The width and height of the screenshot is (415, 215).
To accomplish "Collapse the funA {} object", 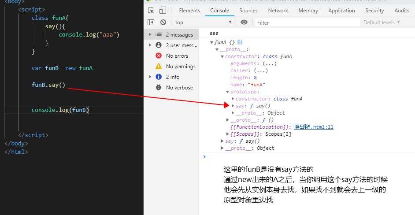I will pyautogui.click(x=211, y=42).
